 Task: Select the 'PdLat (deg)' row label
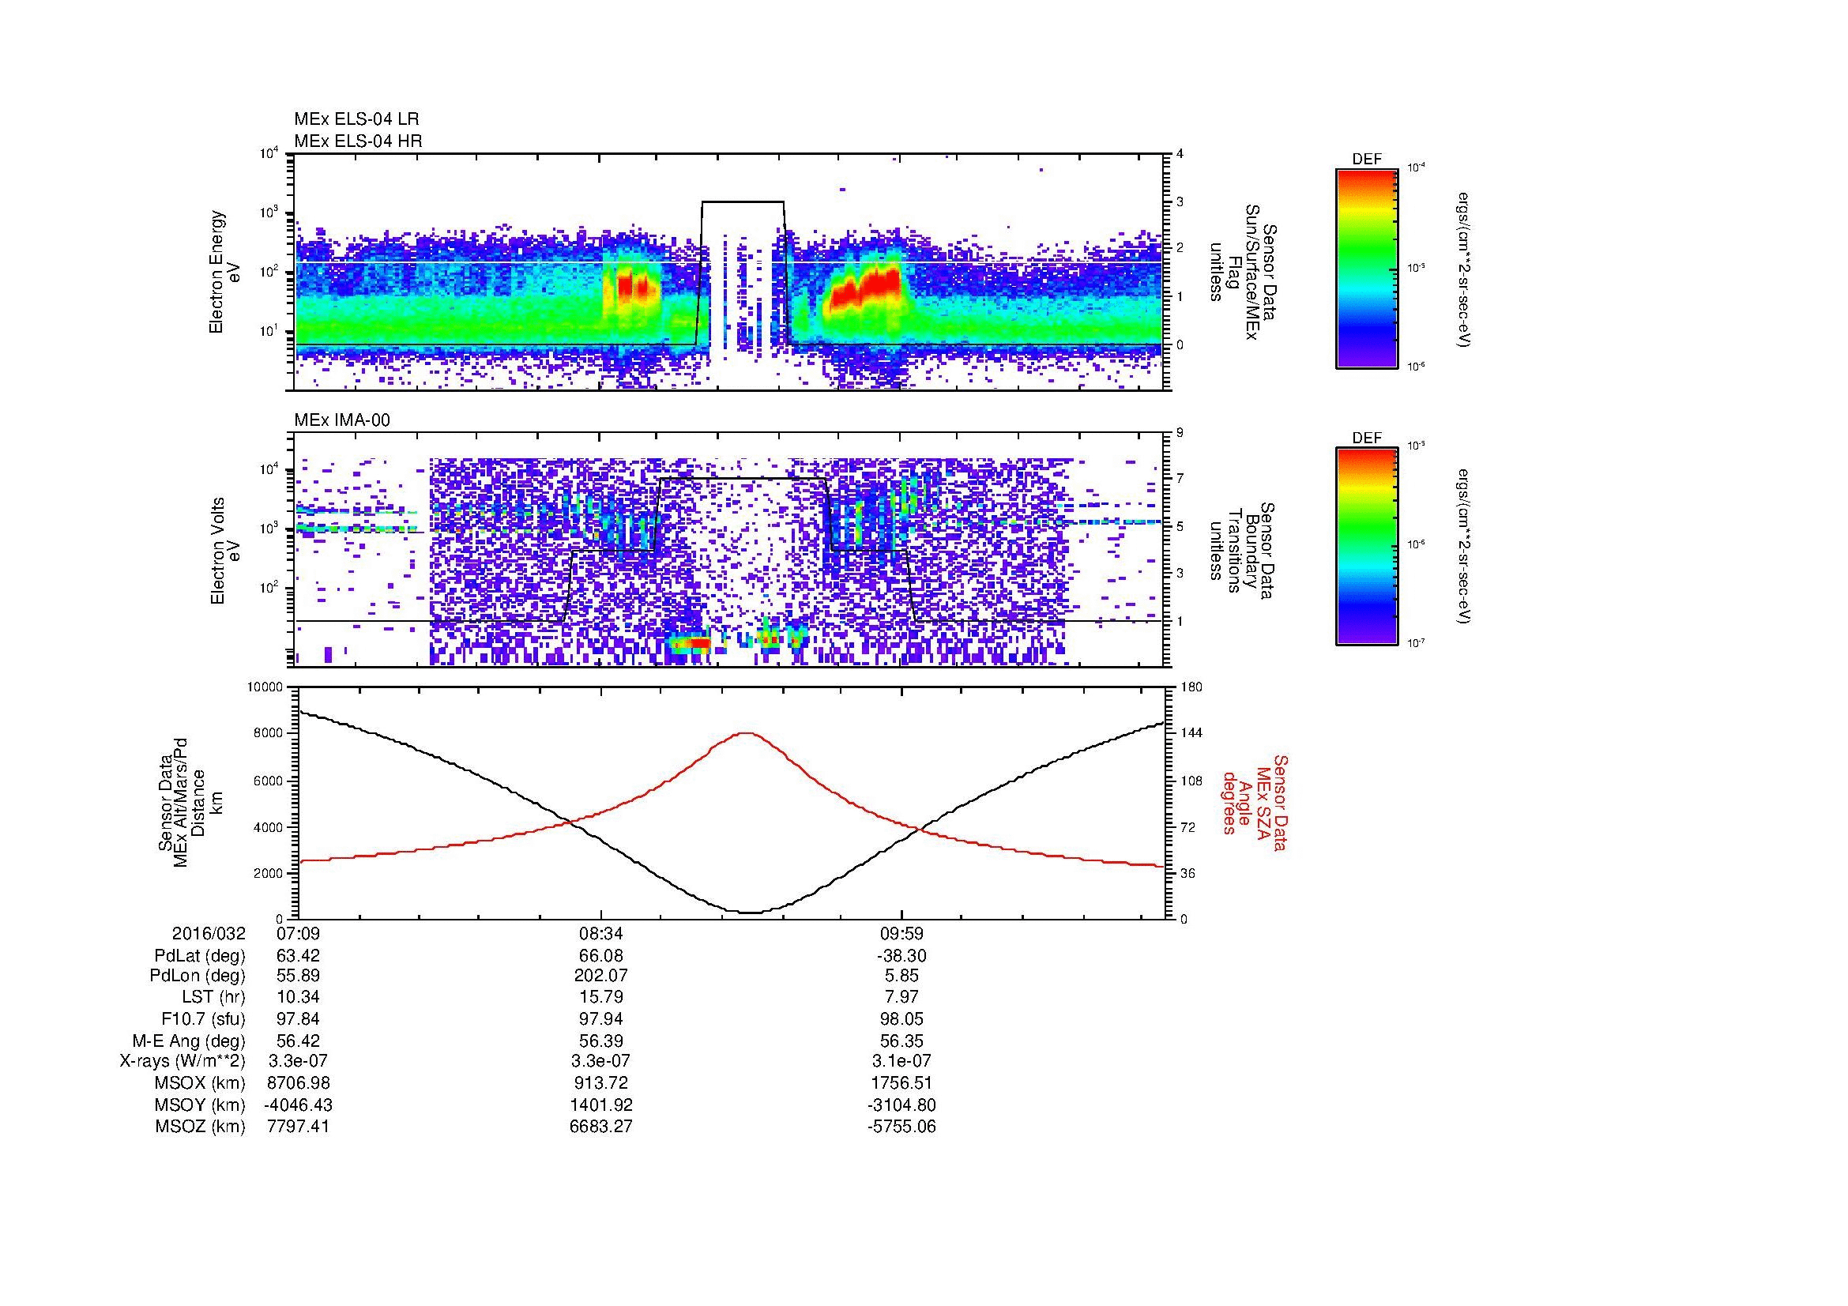[x=200, y=956]
